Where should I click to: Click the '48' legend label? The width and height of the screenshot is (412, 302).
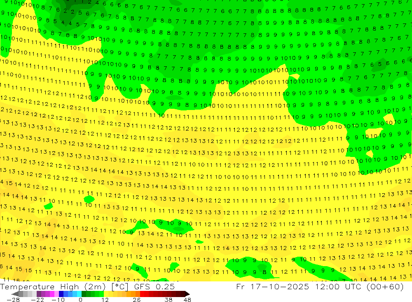coord(187,300)
